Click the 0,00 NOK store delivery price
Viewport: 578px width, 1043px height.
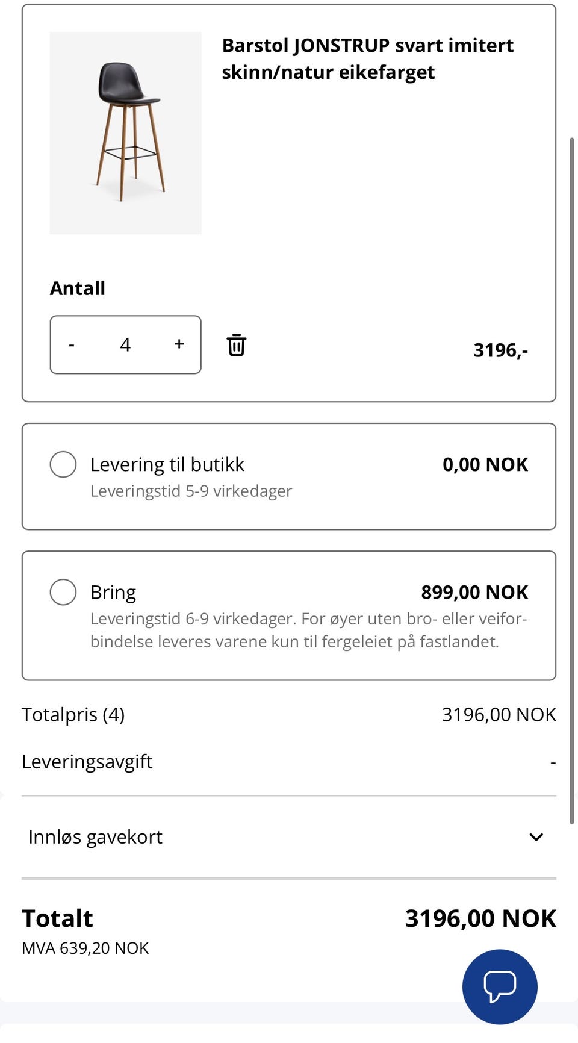[485, 464]
